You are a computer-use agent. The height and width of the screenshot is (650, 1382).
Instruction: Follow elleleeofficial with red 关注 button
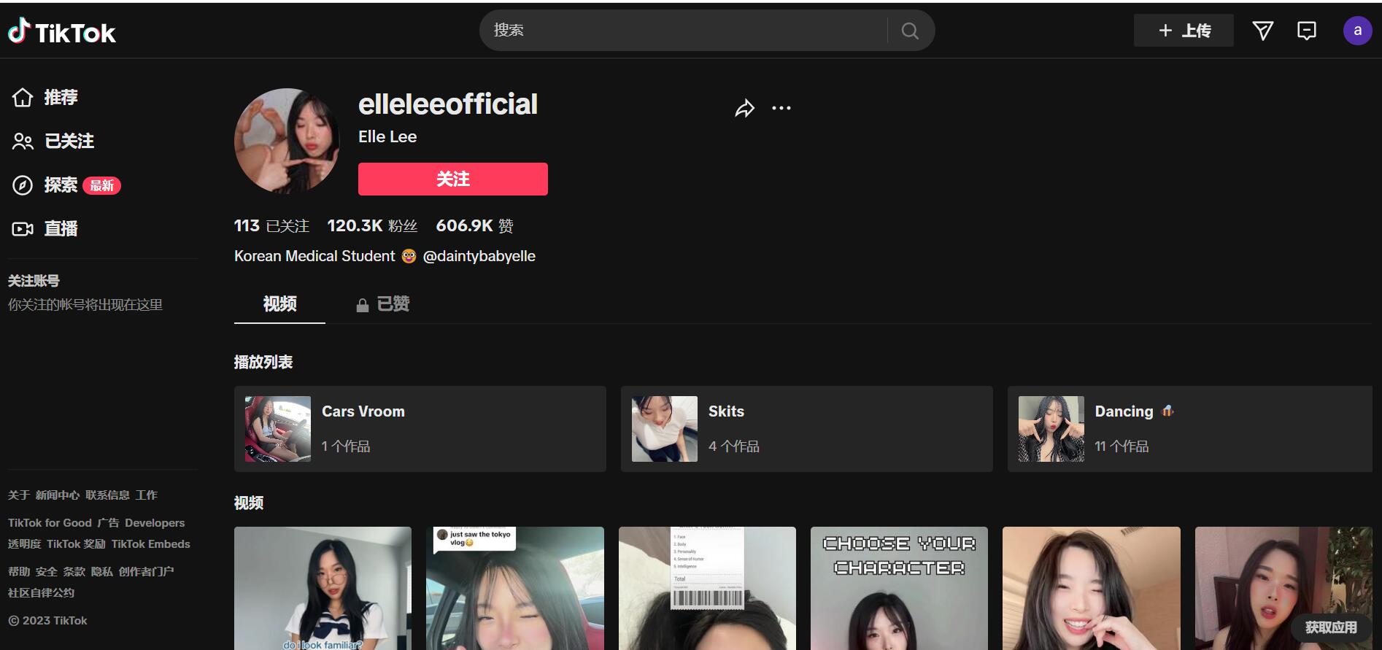click(452, 179)
